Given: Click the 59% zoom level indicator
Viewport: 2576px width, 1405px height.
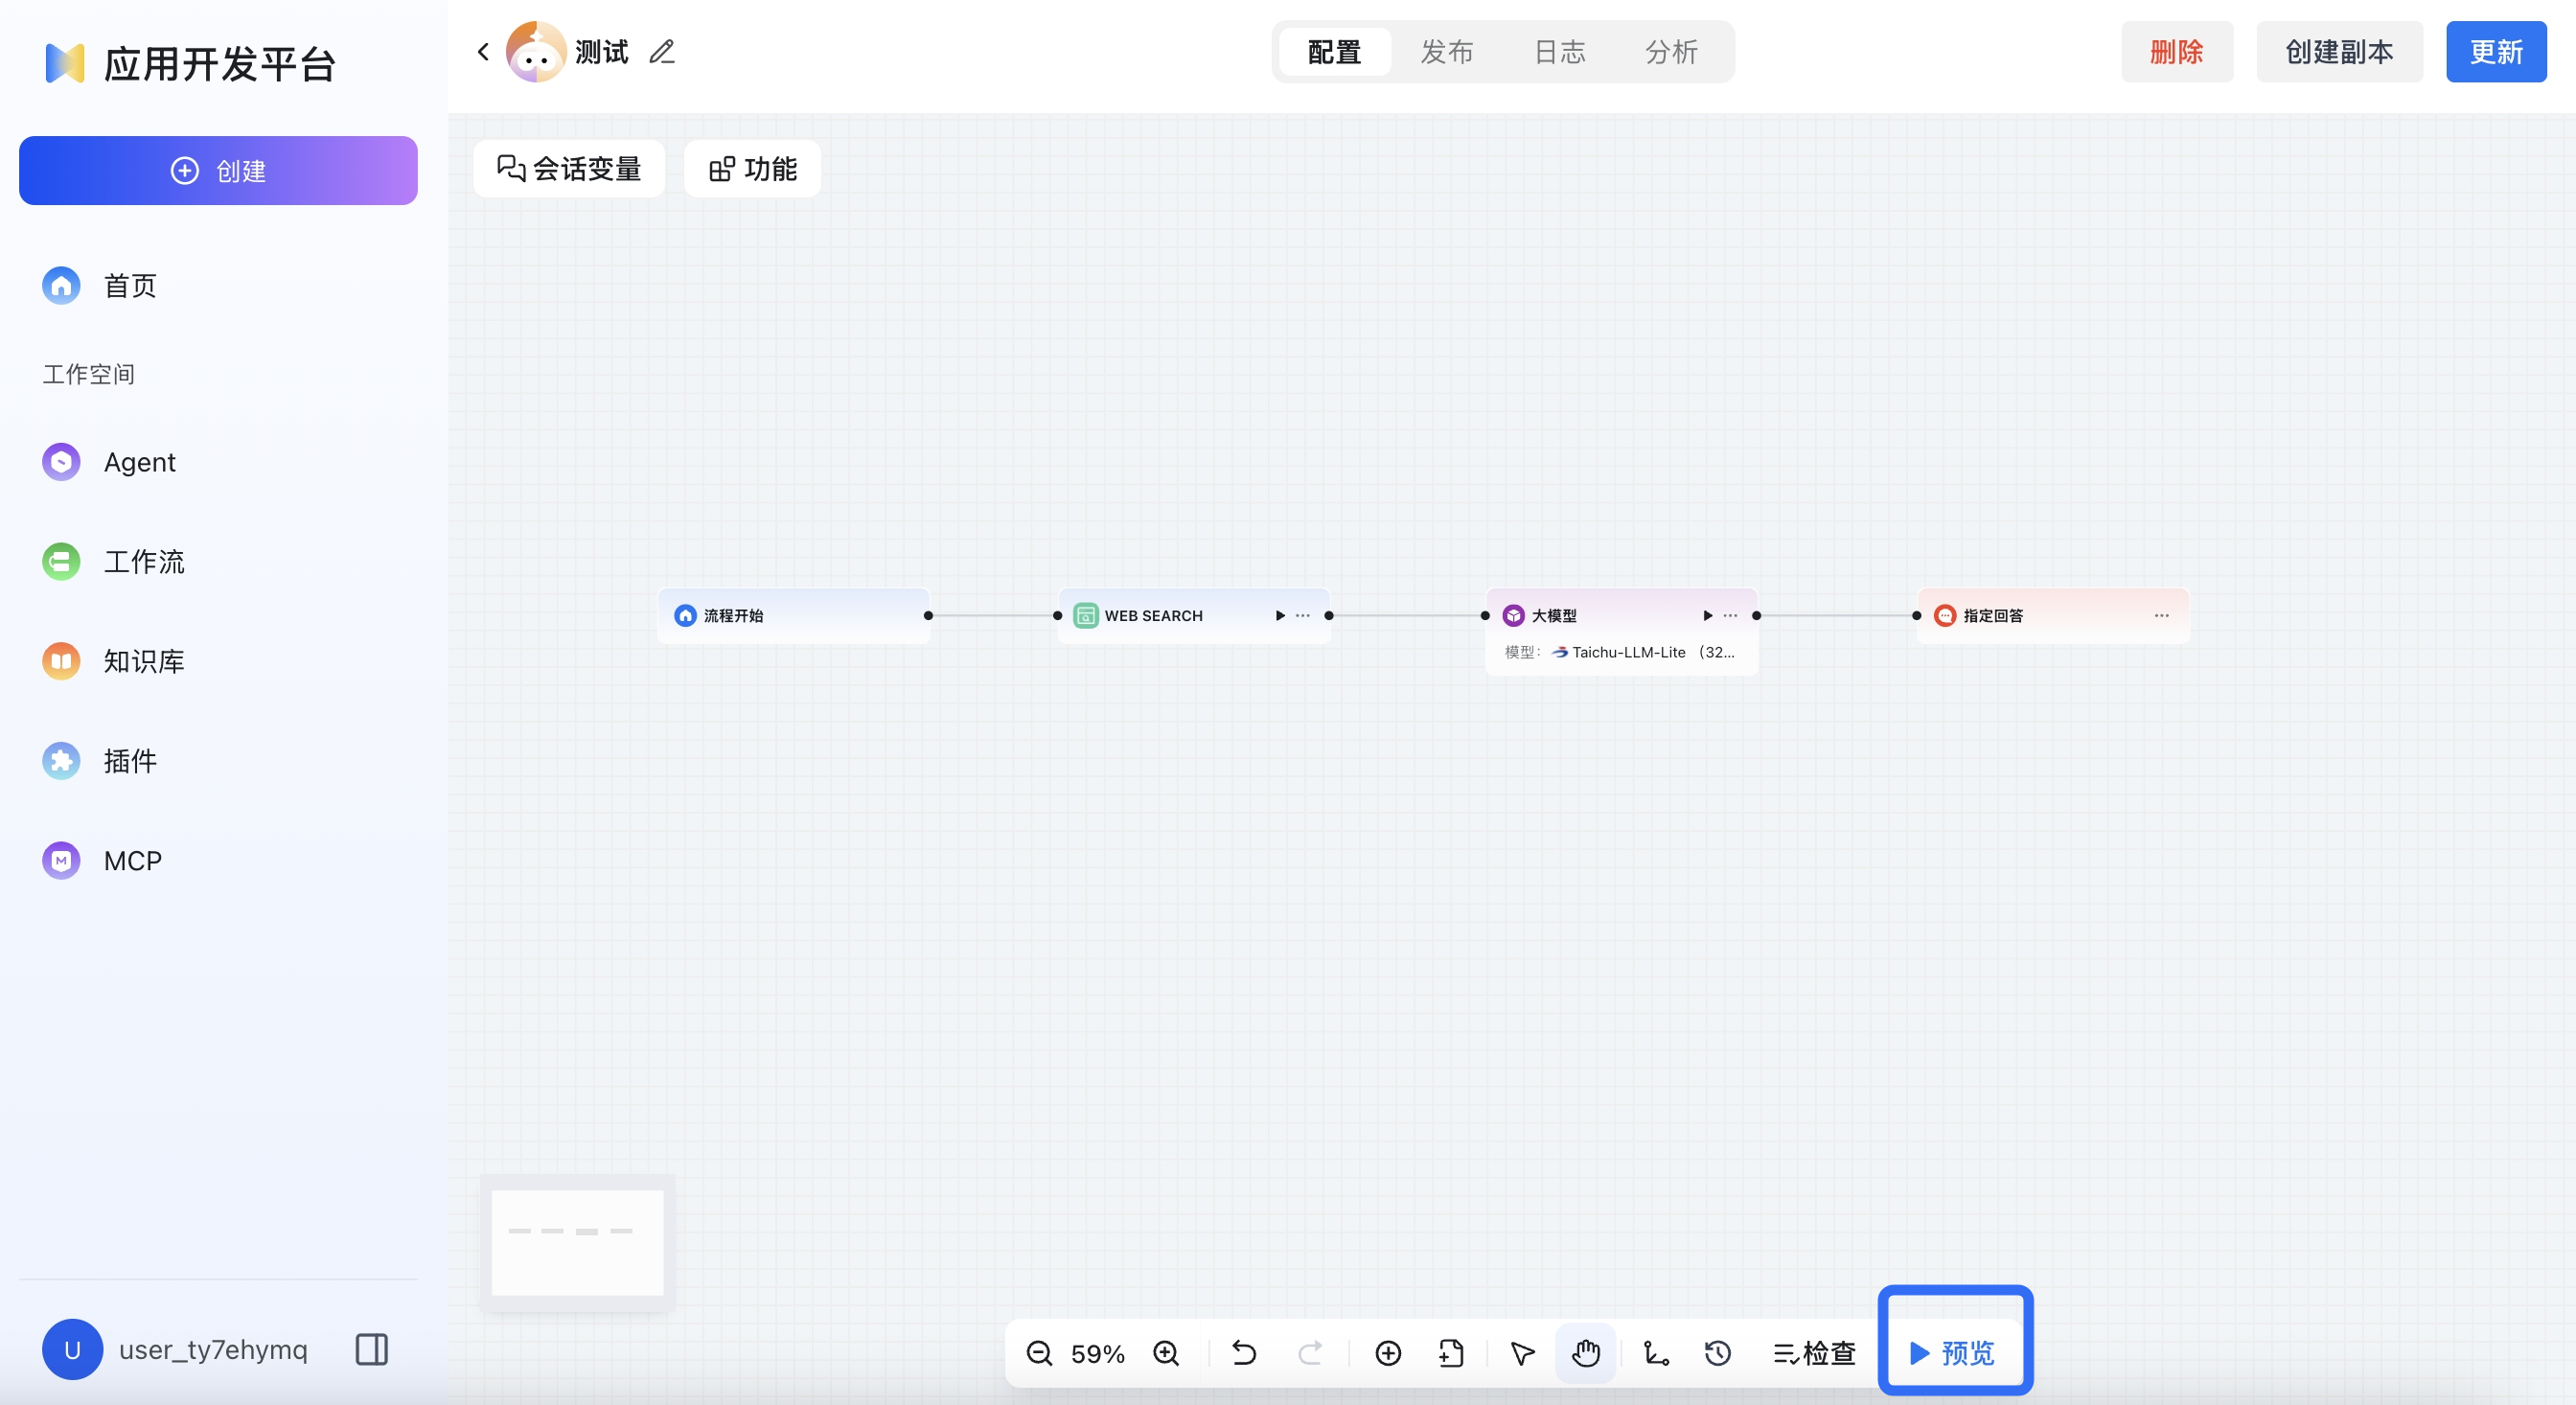Looking at the screenshot, I should 1097,1353.
